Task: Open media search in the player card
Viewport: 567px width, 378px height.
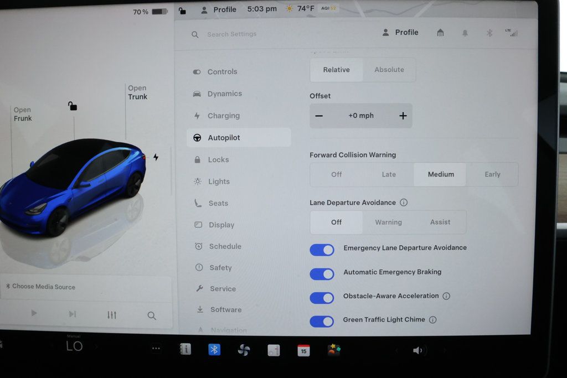Action: click(x=152, y=316)
